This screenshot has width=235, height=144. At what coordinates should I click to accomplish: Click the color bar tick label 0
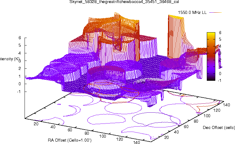(x=220, y=74)
